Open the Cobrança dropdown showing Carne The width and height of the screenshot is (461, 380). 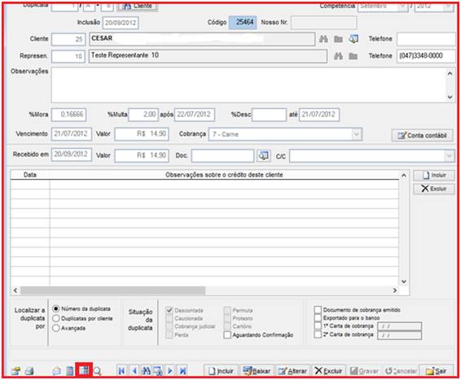(356, 134)
